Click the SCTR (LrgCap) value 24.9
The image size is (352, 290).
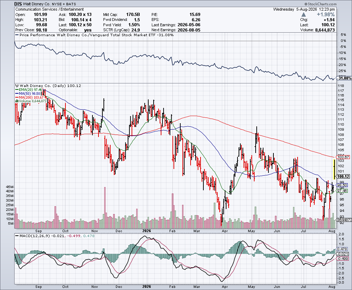(x=135, y=30)
